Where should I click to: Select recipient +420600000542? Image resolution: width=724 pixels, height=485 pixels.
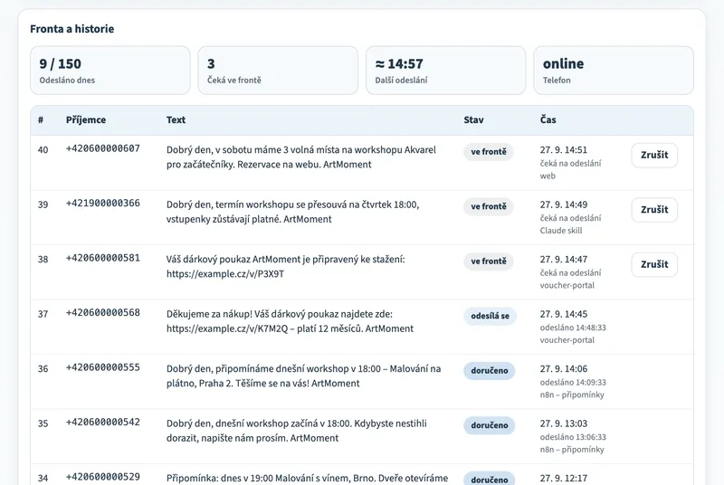pos(103,422)
